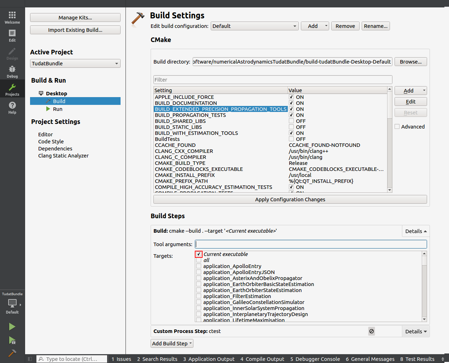Open the Issues pane

pyautogui.click(x=121, y=359)
